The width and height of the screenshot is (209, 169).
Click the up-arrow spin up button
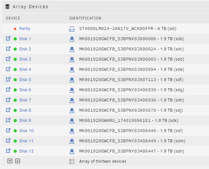pos(17,161)
